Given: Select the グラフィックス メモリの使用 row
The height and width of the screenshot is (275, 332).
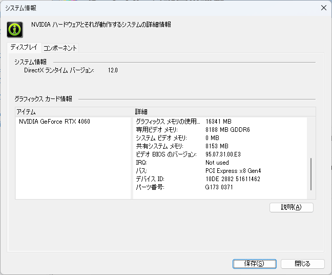Looking at the screenshot, I should [x=220, y=122].
